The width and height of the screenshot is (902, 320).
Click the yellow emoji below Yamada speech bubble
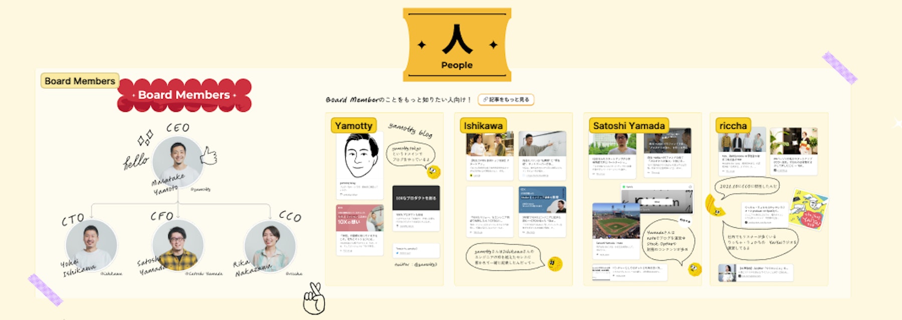(694, 270)
